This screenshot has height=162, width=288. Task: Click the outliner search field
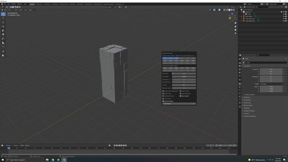[x=262, y=7]
